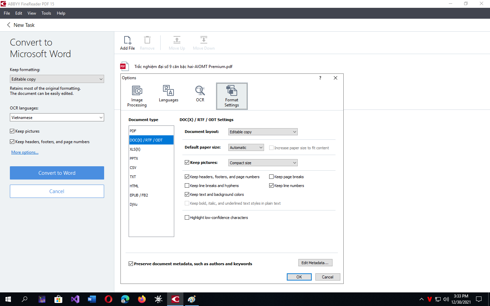This screenshot has height=306, width=490.
Task: Open the notification center icon
Action: [x=479, y=299]
